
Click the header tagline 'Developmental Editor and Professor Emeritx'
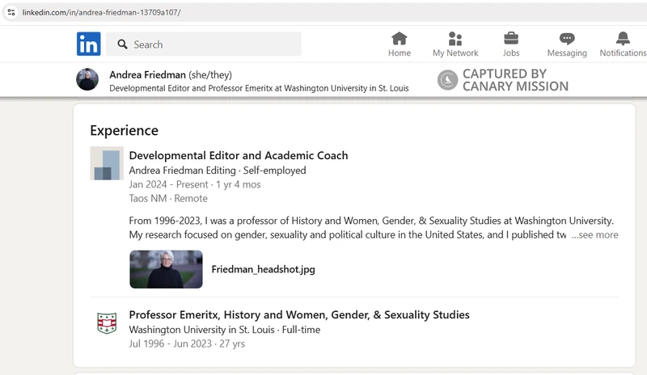click(259, 88)
